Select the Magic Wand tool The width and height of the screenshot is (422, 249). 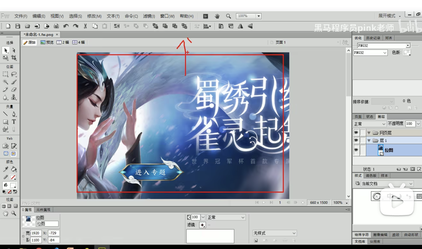click(x=6, y=82)
